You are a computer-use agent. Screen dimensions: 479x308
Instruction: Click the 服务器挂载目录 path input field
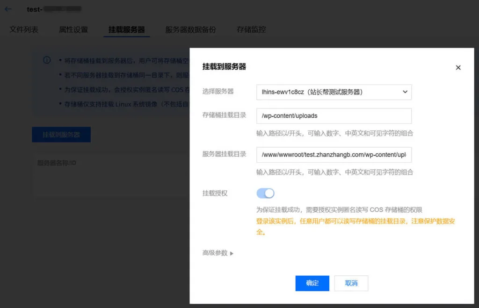(334, 154)
